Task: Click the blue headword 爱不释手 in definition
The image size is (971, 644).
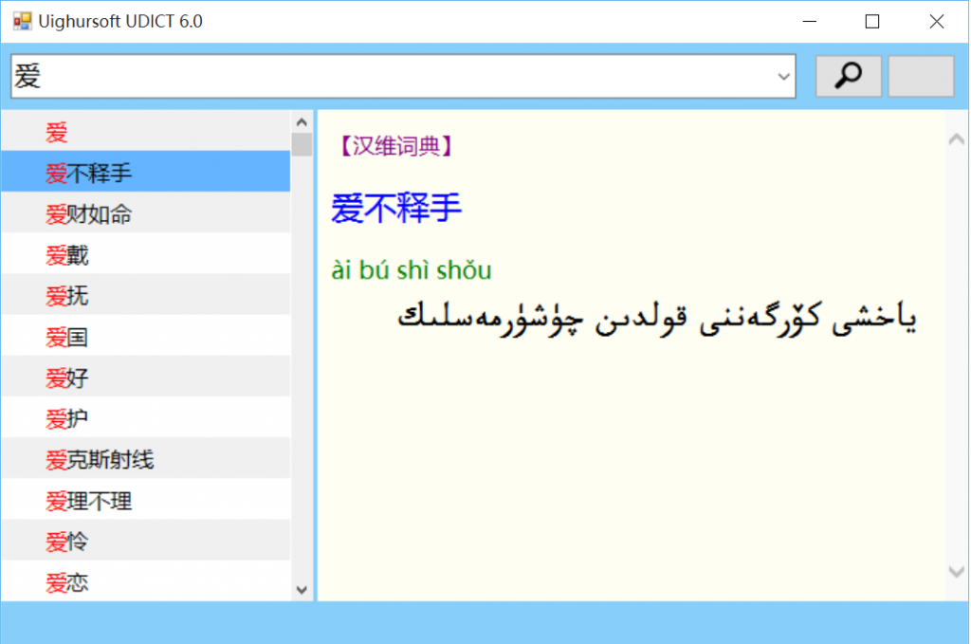Action: (396, 207)
